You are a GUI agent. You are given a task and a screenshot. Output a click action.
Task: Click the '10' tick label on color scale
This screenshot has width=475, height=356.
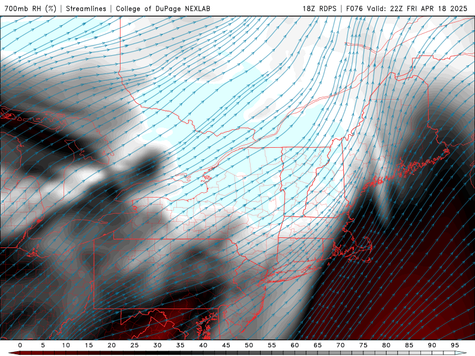(x=66, y=345)
